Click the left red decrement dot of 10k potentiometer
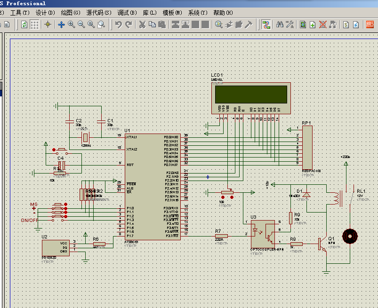 pos(223,197)
